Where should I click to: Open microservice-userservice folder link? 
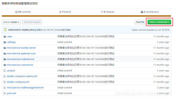pos(20,65)
